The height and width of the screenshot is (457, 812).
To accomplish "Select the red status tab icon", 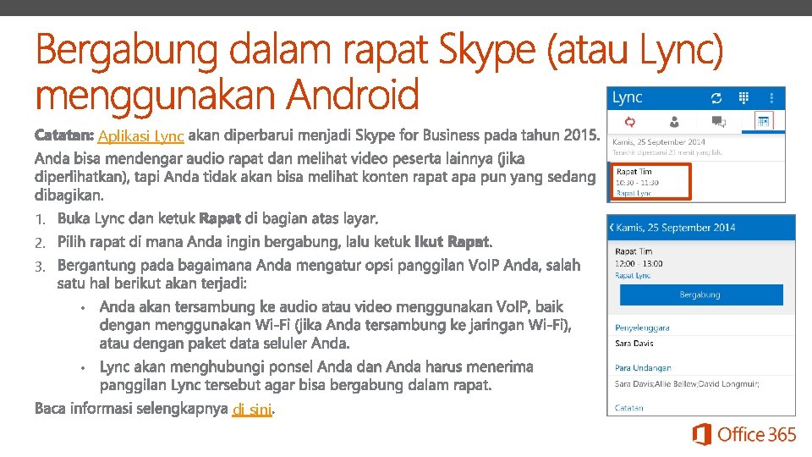I will point(629,122).
